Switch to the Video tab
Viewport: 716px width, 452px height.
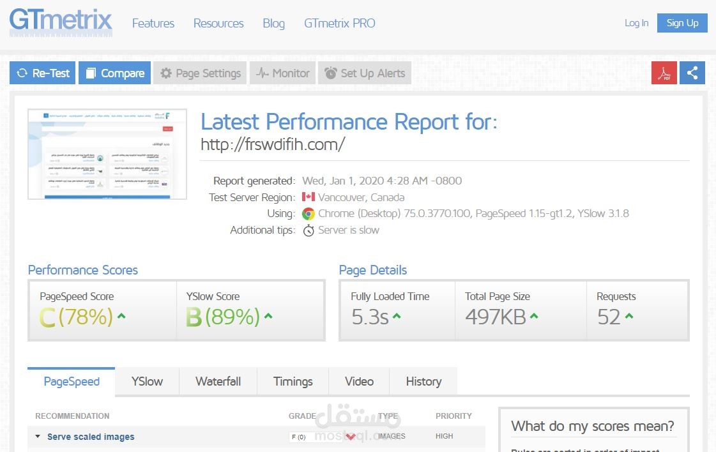coord(359,381)
